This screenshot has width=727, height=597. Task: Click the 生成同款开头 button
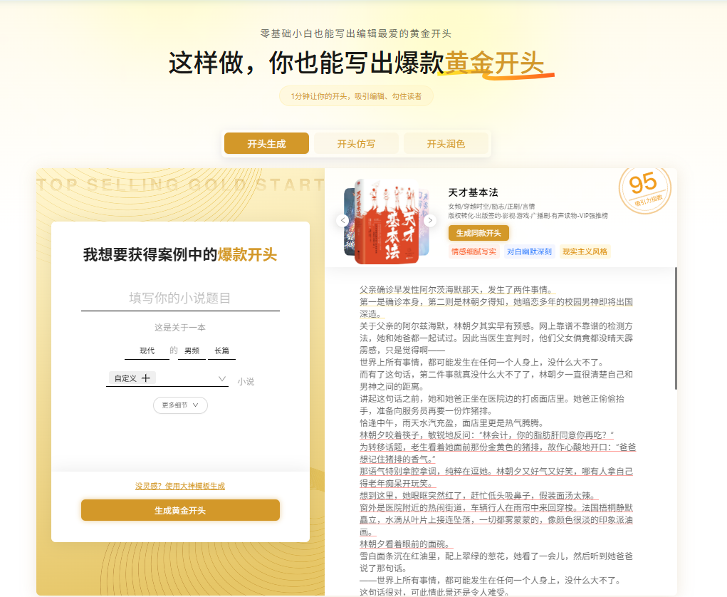tap(478, 233)
